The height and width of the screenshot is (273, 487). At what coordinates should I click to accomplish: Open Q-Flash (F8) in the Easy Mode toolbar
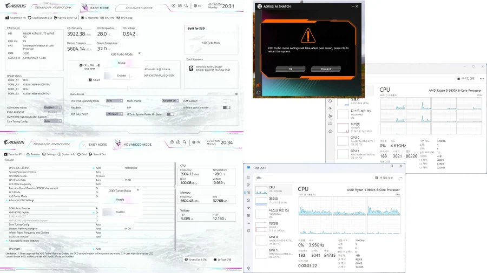click(89, 18)
